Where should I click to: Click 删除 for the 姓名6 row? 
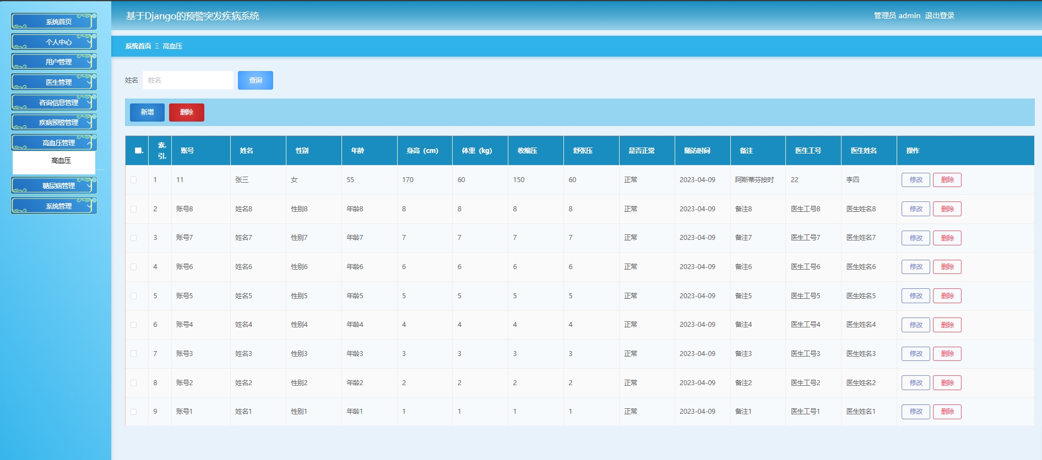pos(947,267)
